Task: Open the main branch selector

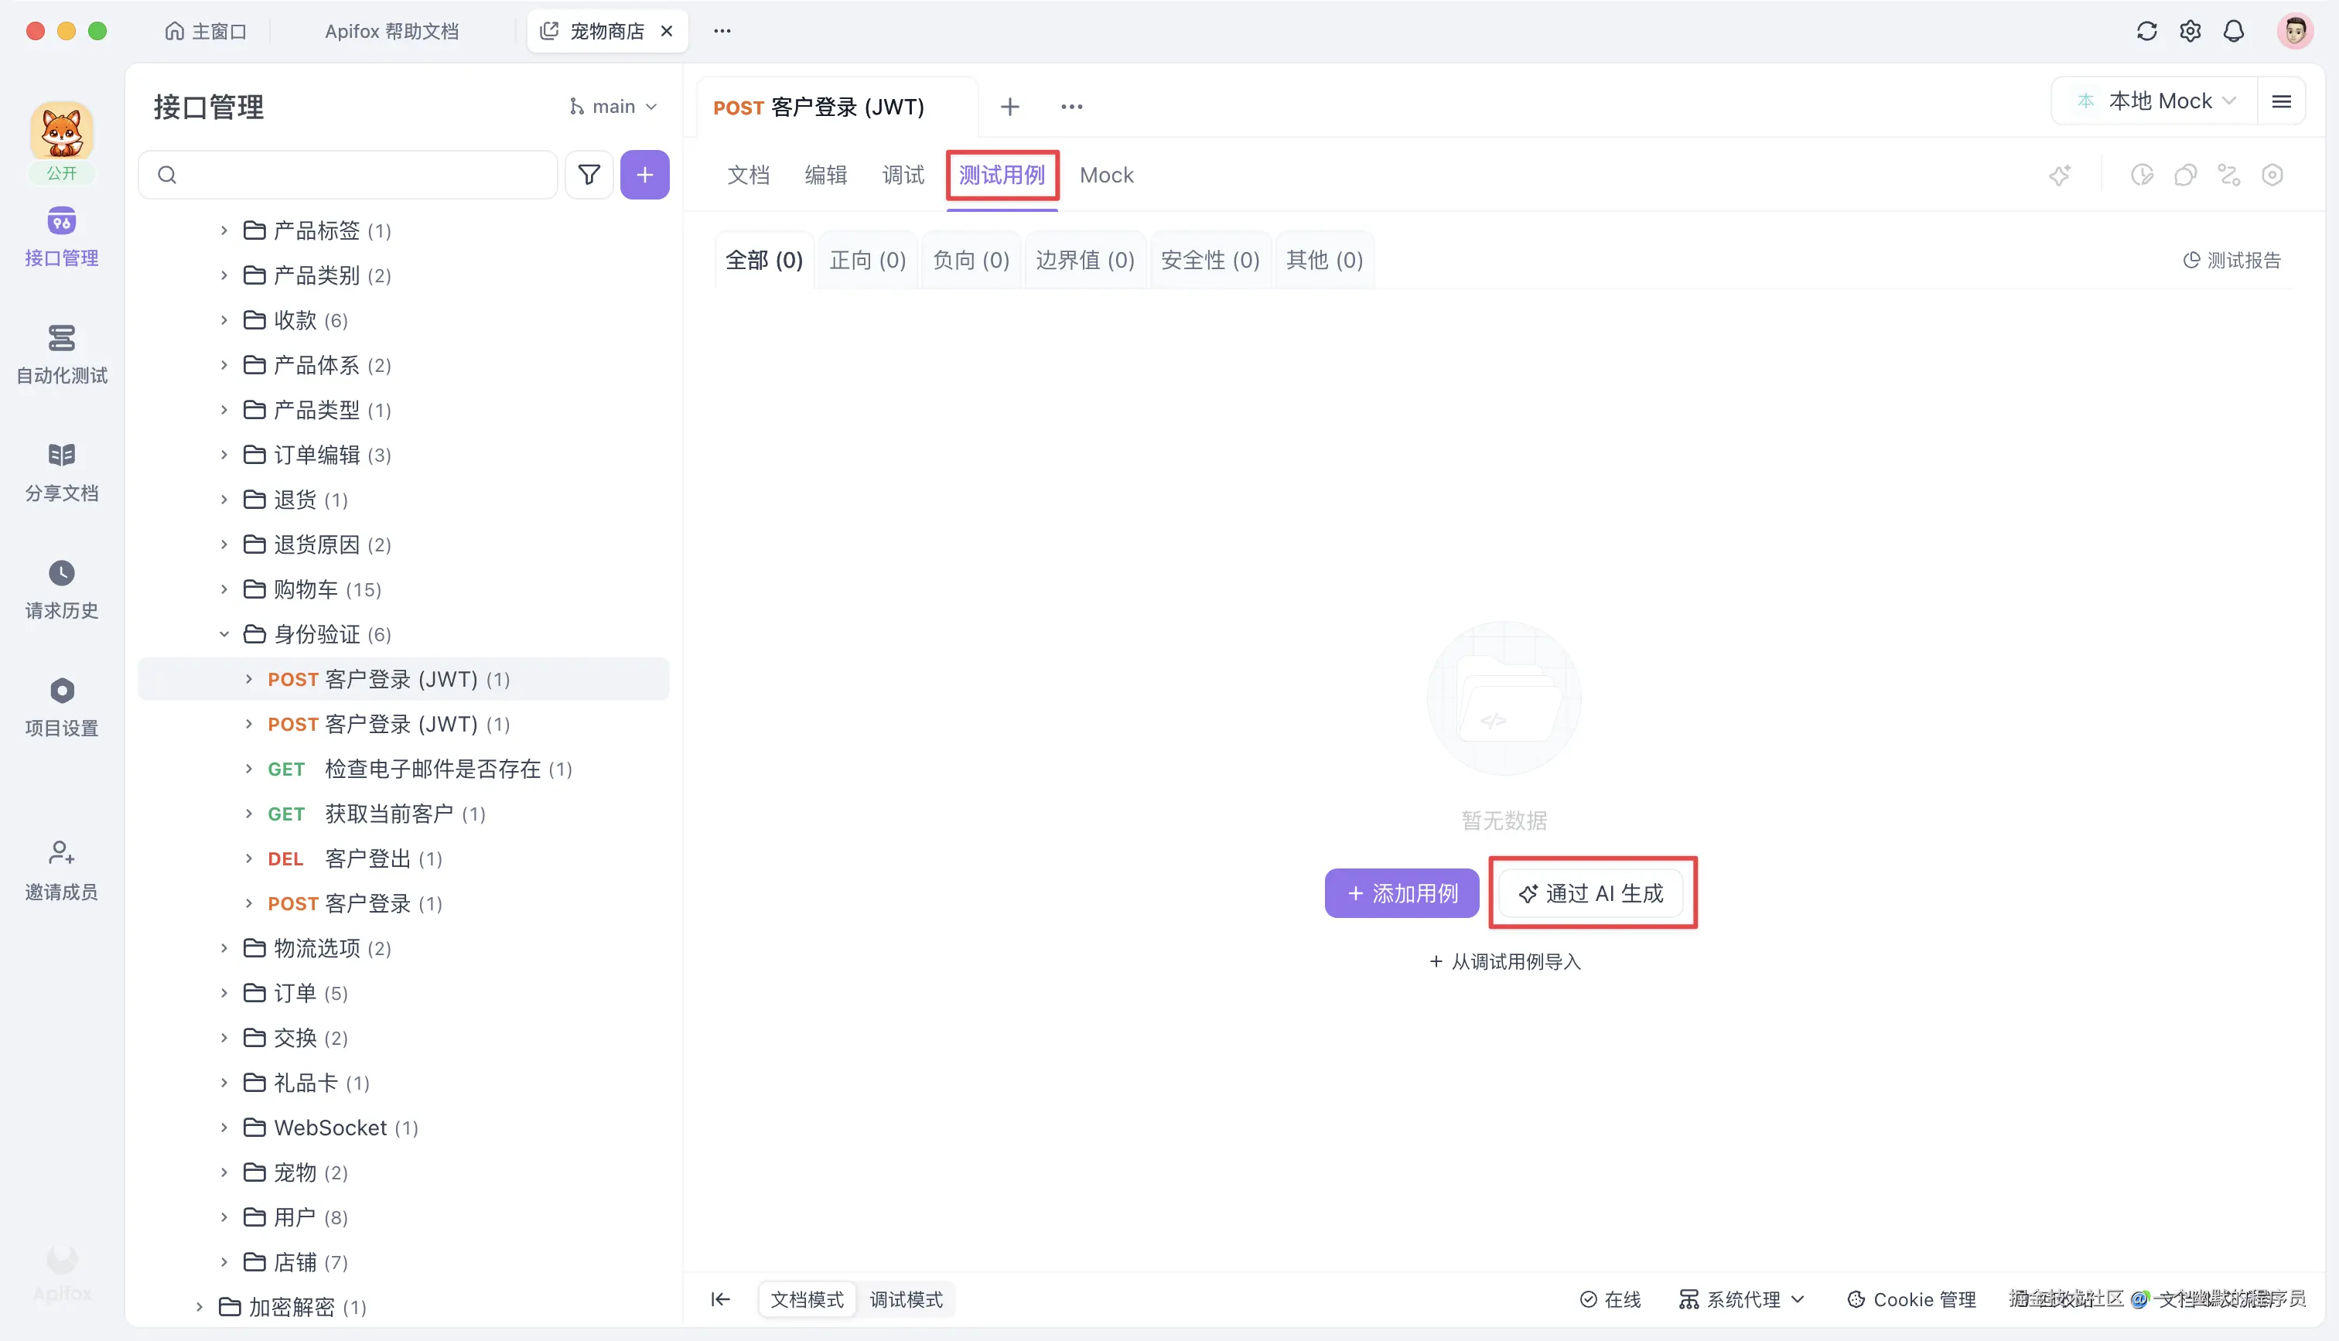Action: (x=613, y=106)
